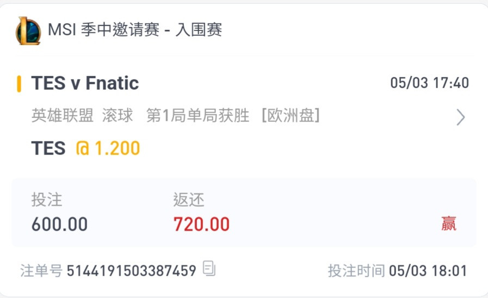Select the 滚球 in-play label

click(118, 116)
